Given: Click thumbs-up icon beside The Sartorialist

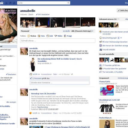Looking at the screenshot, I should (100, 72).
